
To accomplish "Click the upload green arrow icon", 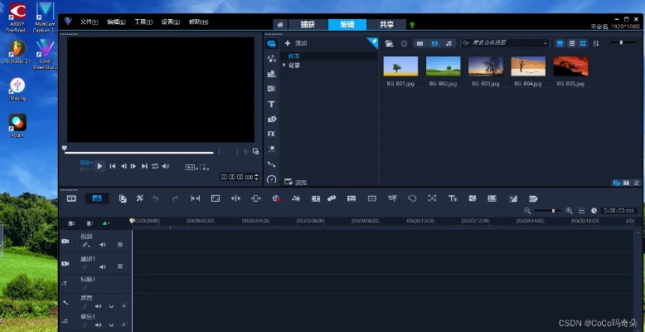I will click(412, 25).
